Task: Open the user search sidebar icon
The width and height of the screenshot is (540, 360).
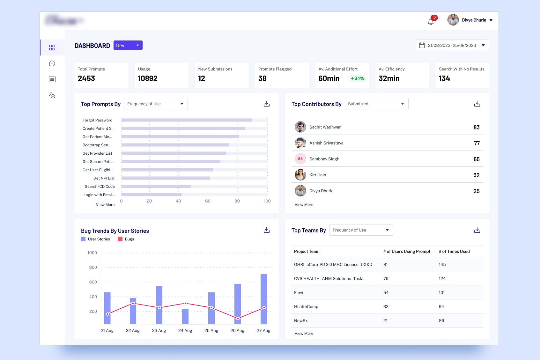Action: point(52,95)
